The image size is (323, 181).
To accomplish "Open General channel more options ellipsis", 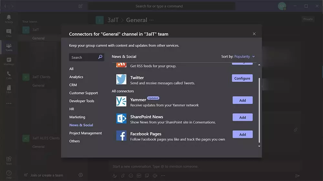I will tap(151, 20).
